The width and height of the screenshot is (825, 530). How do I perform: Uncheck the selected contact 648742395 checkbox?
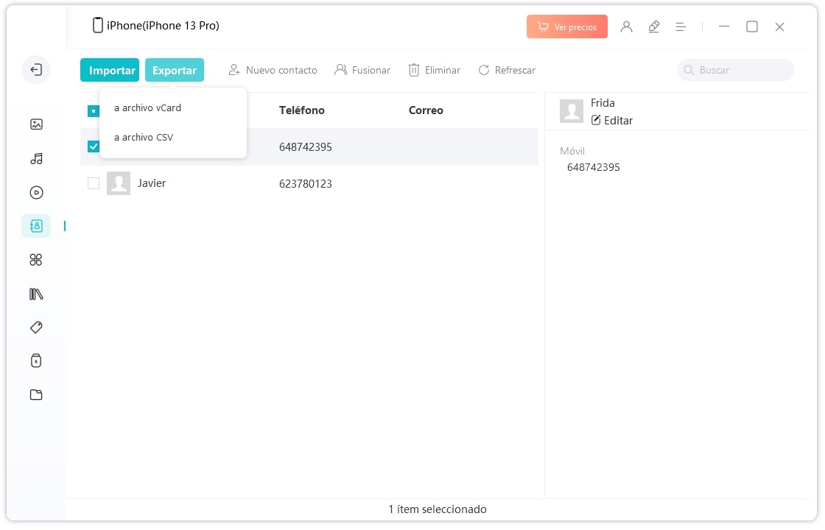coord(94,147)
